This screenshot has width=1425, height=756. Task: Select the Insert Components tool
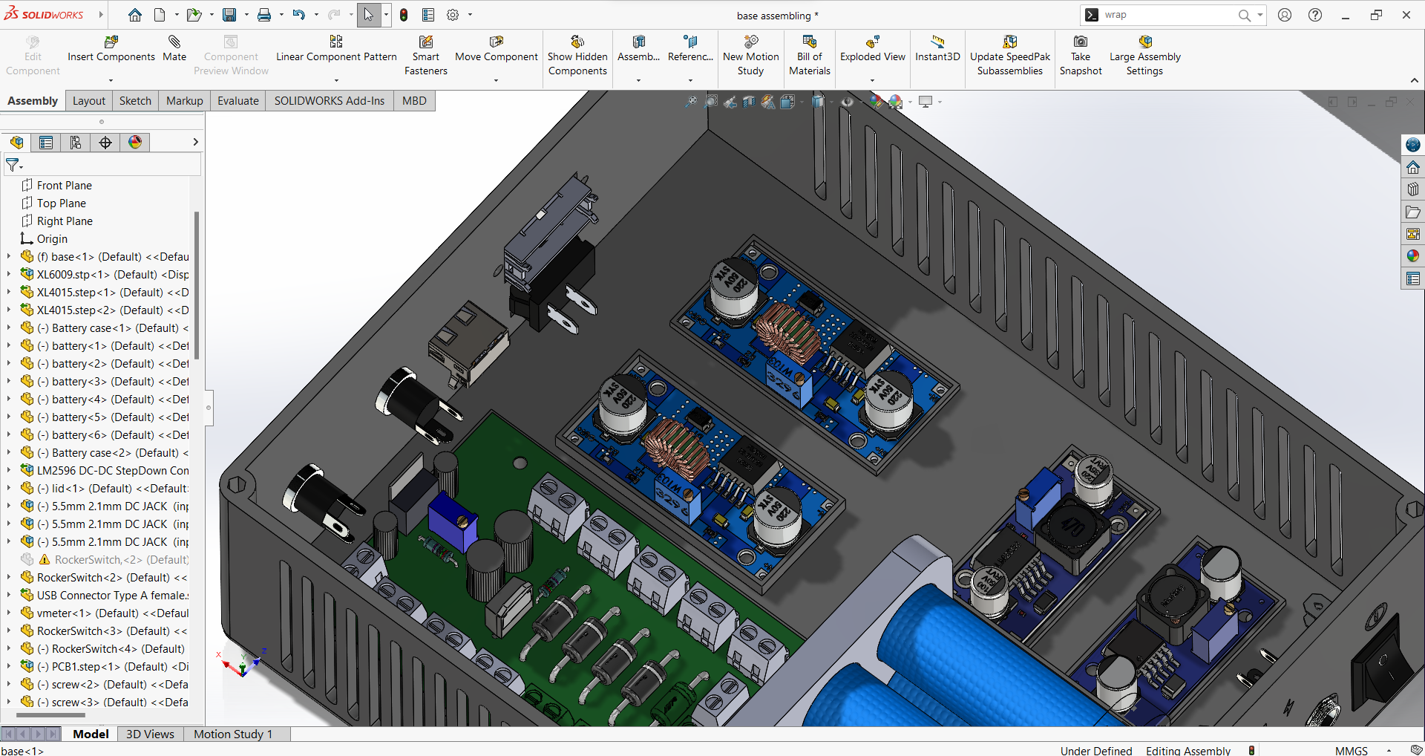tap(110, 50)
